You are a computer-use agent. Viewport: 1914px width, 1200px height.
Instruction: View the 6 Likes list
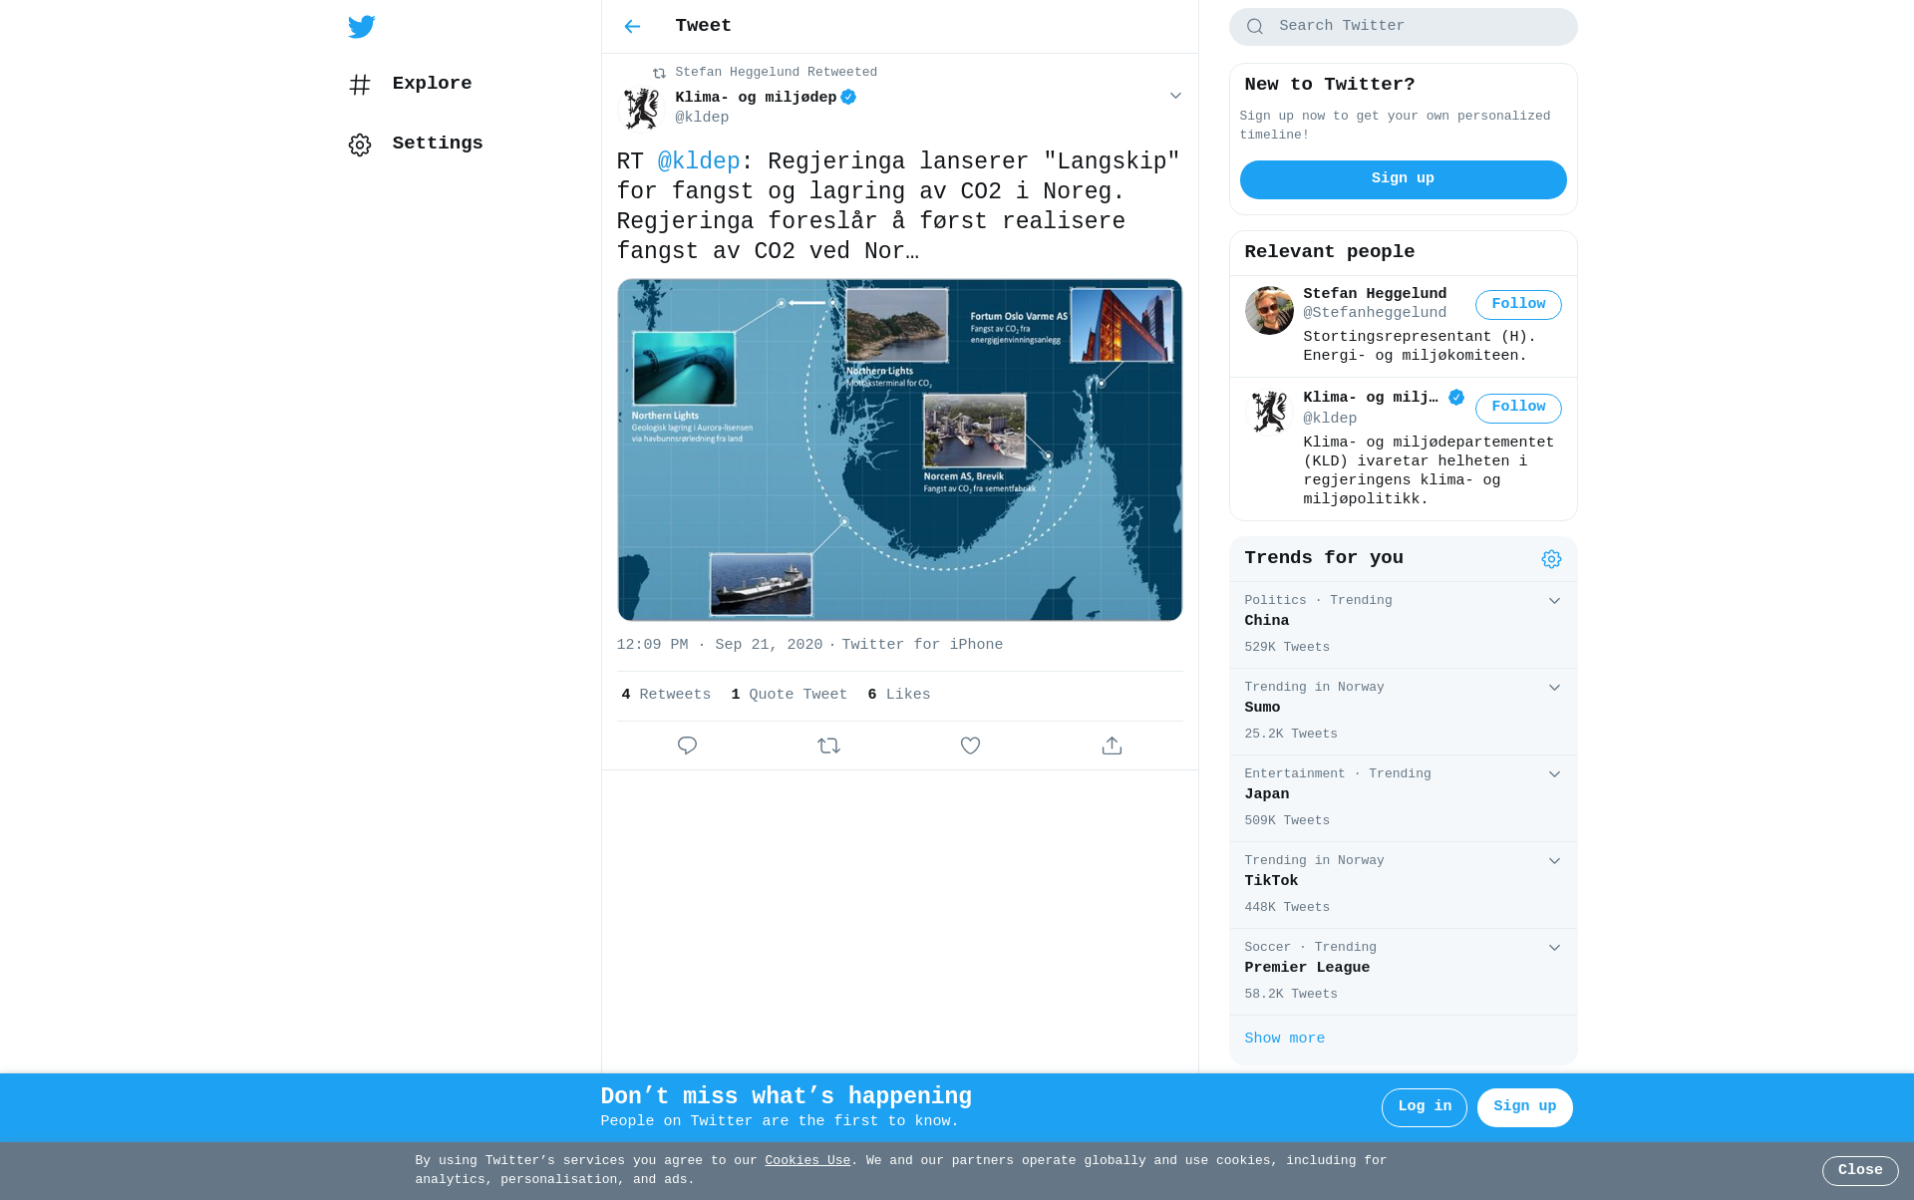click(898, 695)
